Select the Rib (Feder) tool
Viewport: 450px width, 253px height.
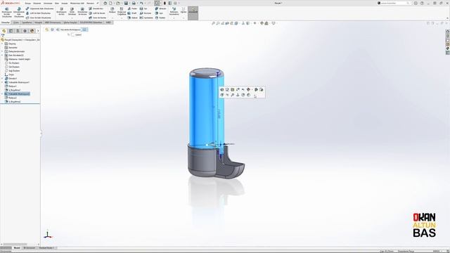[x=132, y=8]
